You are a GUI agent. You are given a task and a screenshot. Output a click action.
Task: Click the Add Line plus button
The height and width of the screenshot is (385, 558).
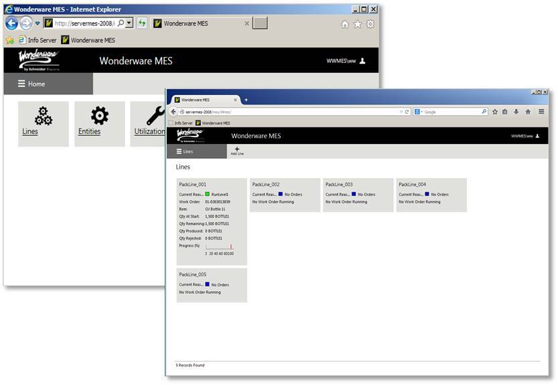[x=237, y=151]
